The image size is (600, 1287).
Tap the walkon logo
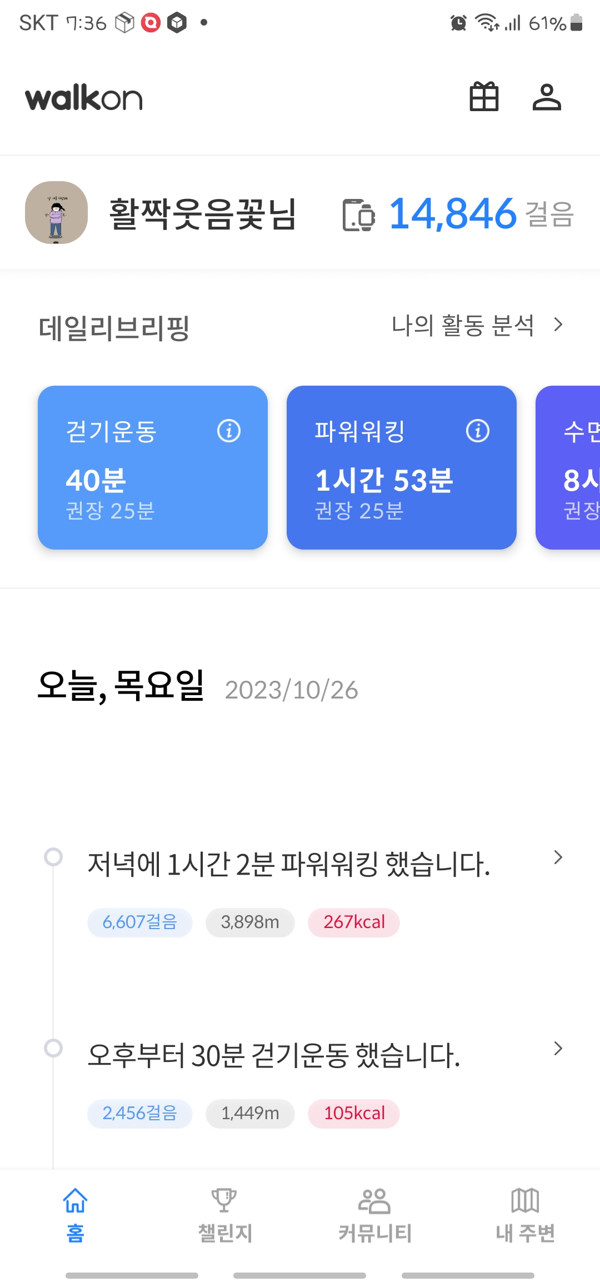pyautogui.click(x=84, y=98)
